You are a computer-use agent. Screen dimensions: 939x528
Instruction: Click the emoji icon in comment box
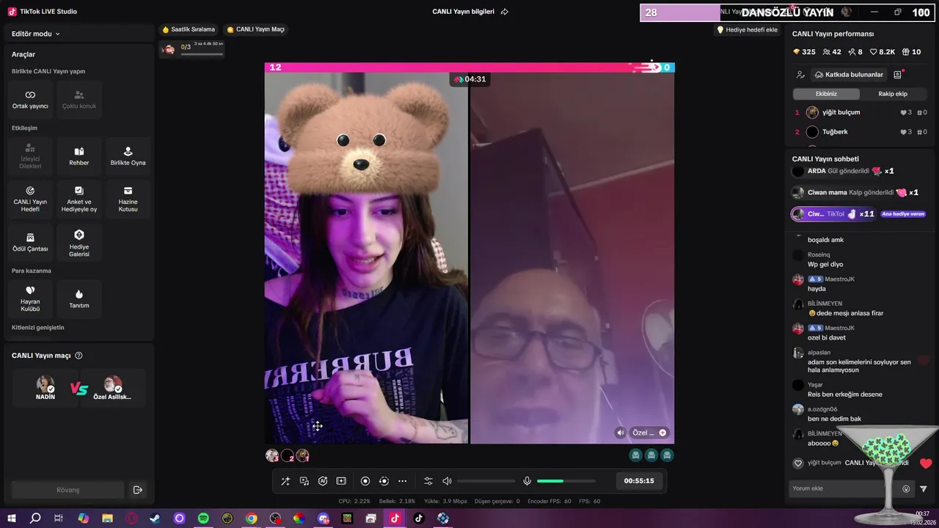coord(906,489)
